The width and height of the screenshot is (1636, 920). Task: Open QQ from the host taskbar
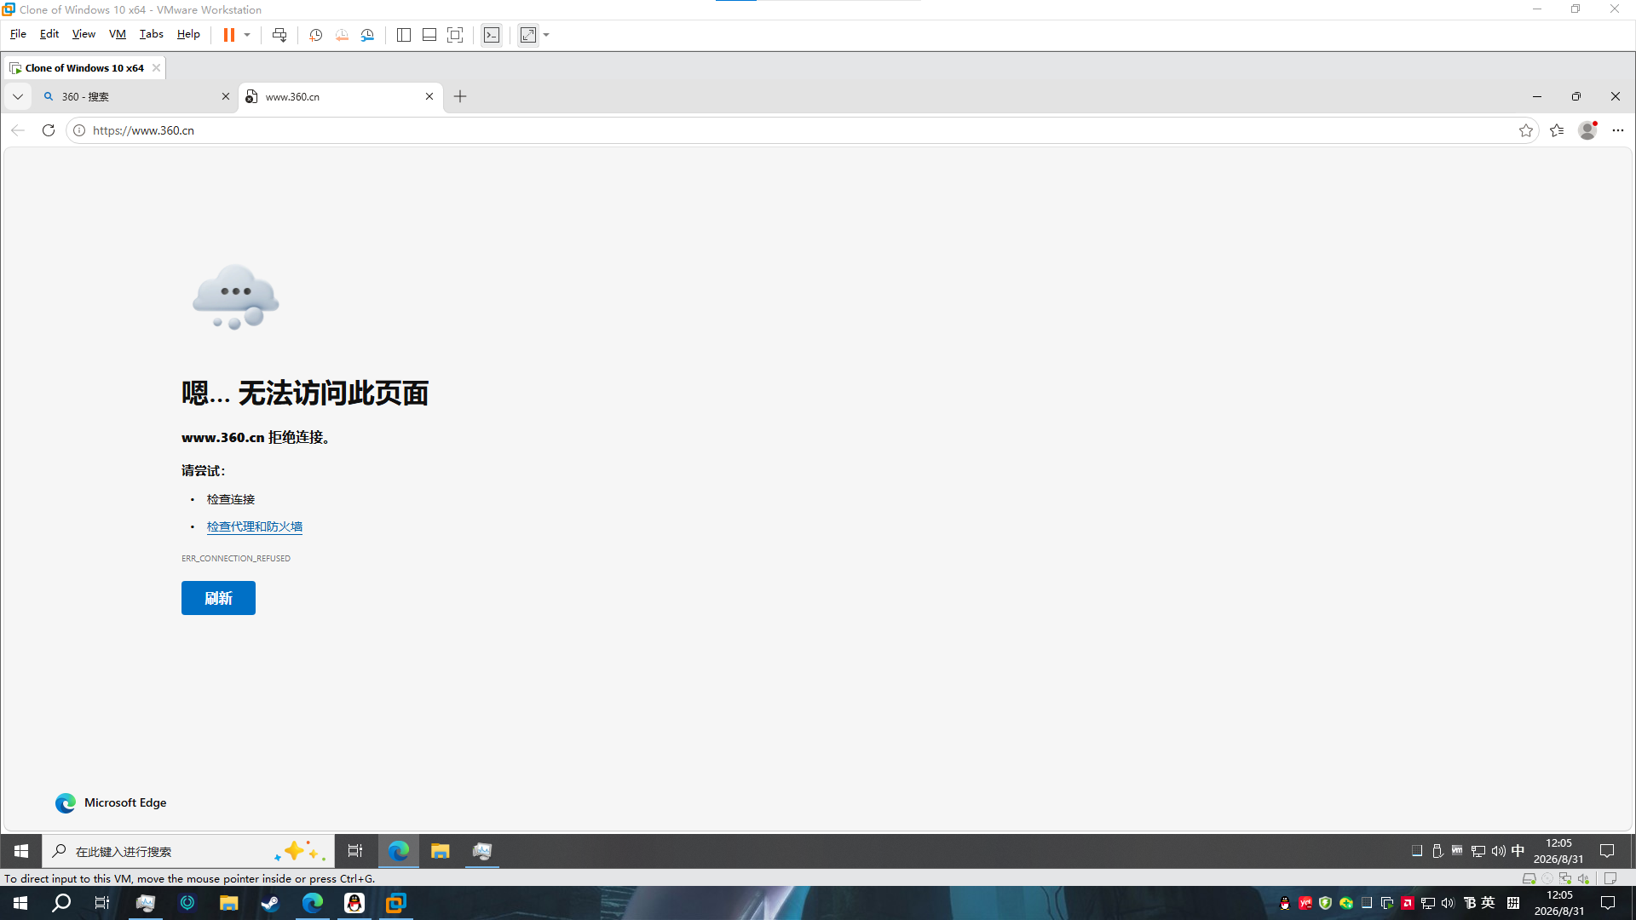pyautogui.click(x=354, y=903)
